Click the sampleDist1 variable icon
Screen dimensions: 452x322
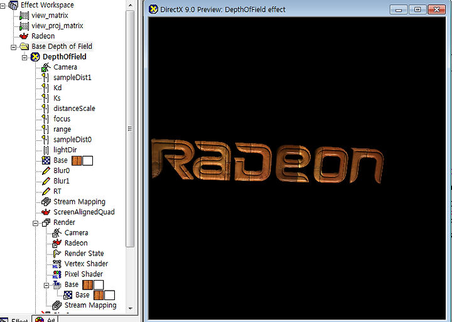coord(45,78)
